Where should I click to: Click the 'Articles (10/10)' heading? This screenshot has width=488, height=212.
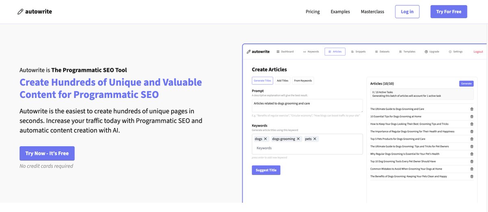[x=382, y=84]
